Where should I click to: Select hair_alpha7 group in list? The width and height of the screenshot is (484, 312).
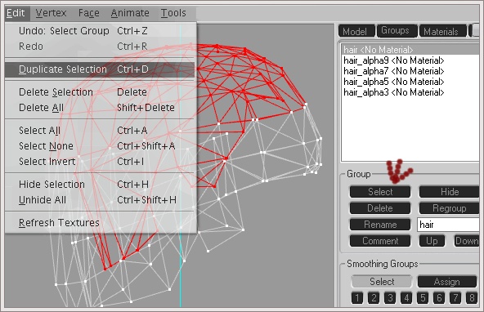[x=410, y=71]
